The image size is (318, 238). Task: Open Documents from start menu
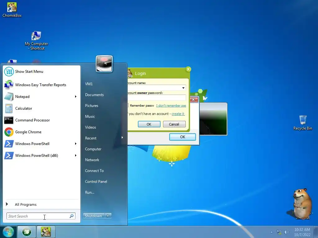[94, 95]
